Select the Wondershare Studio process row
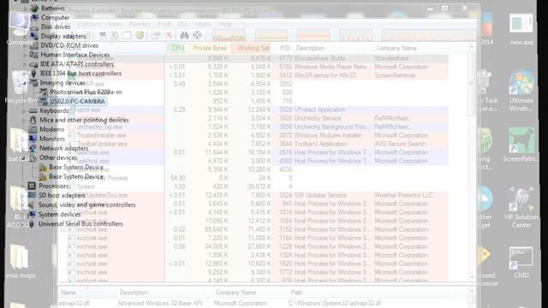548x308 pixels. pyautogui.click(x=253, y=58)
